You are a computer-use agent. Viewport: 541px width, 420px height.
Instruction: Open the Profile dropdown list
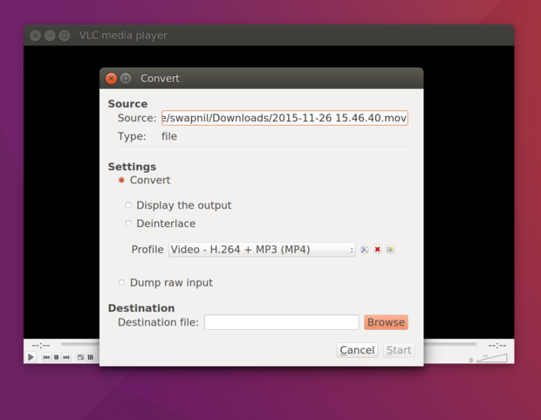tap(262, 250)
